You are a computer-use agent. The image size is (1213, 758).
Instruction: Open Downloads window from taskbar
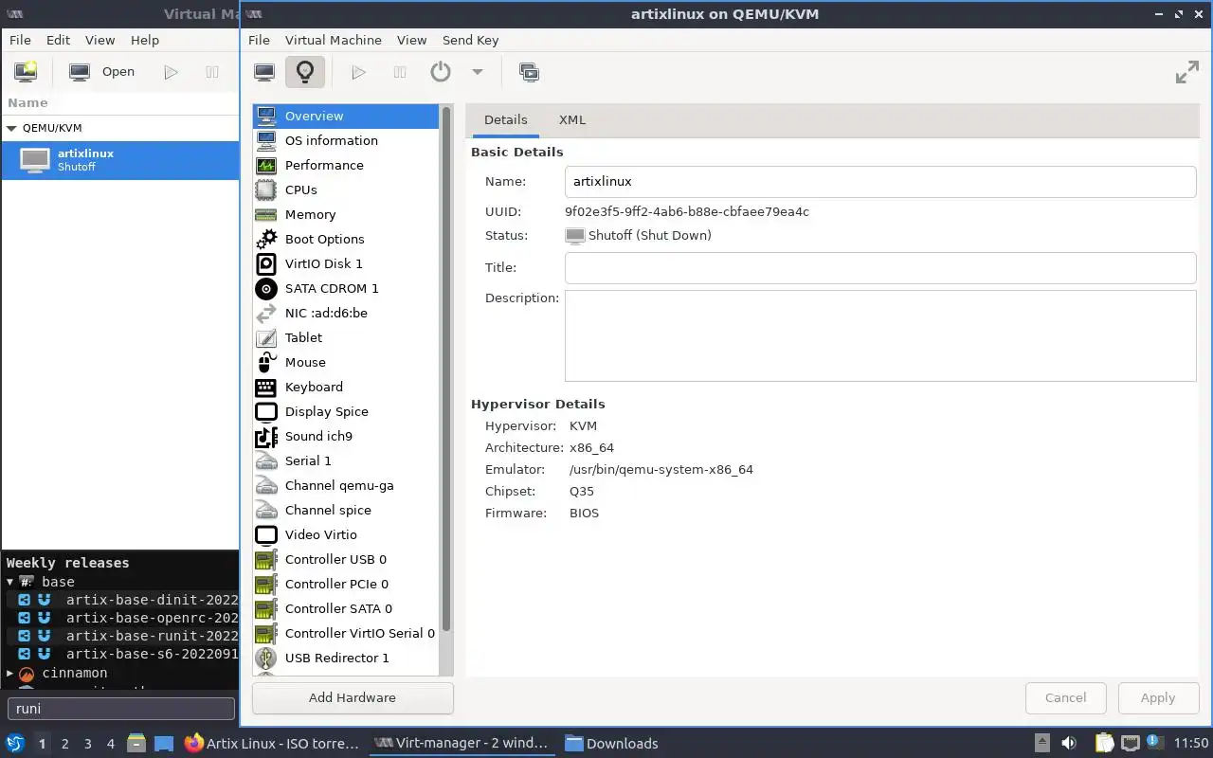(611, 744)
